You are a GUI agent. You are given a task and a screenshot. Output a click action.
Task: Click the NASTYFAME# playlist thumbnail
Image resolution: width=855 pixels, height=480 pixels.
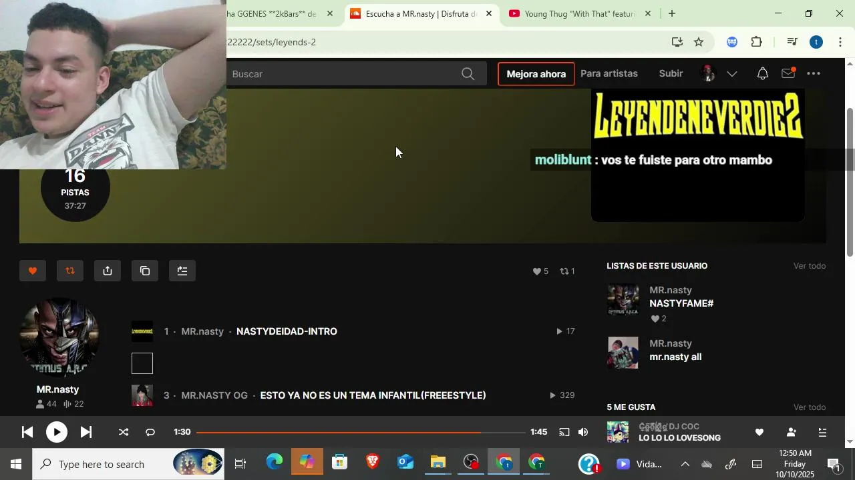(x=623, y=299)
